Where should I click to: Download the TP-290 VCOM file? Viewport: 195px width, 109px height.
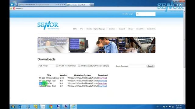pos(102,84)
